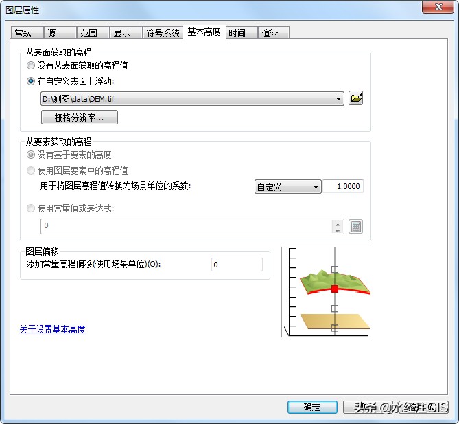Switch to the 显示 tab
Screen dimensions: 459x424
(126, 33)
